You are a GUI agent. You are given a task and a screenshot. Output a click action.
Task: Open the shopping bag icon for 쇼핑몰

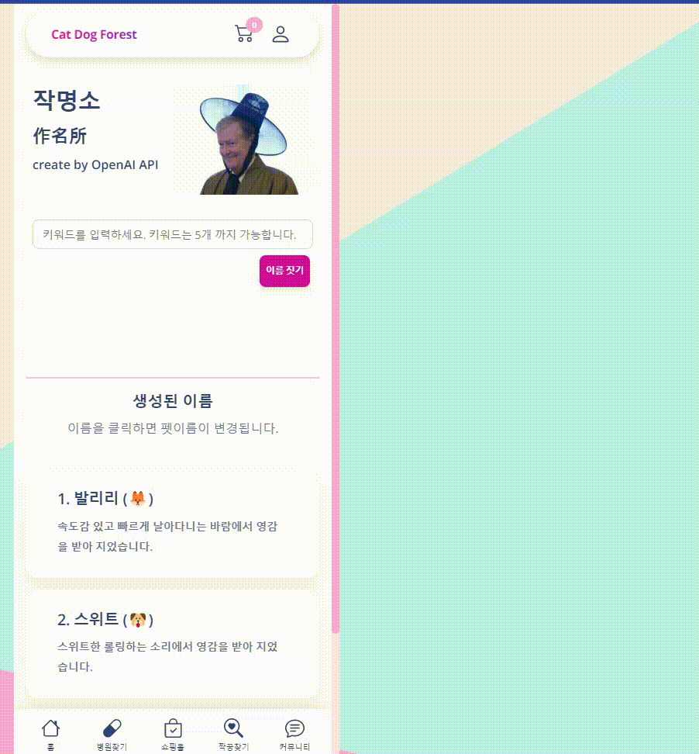click(x=173, y=728)
